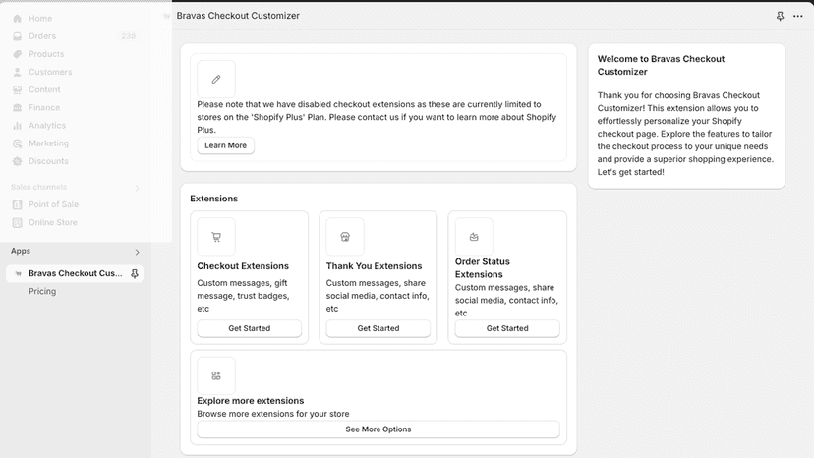The height and width of the screenshot is (458, 814).
Task: Click the Point of Sale icon
Action: point(17,204)
